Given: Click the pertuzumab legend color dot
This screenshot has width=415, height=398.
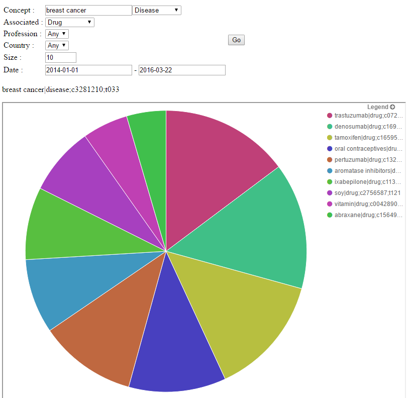Looking at the screenshot, I should click(330, 160).
